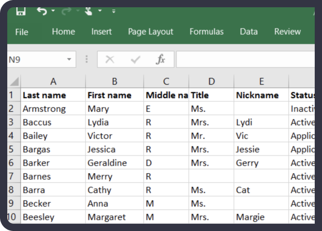
Task: Select column D header
Action: tap(211, 81)
